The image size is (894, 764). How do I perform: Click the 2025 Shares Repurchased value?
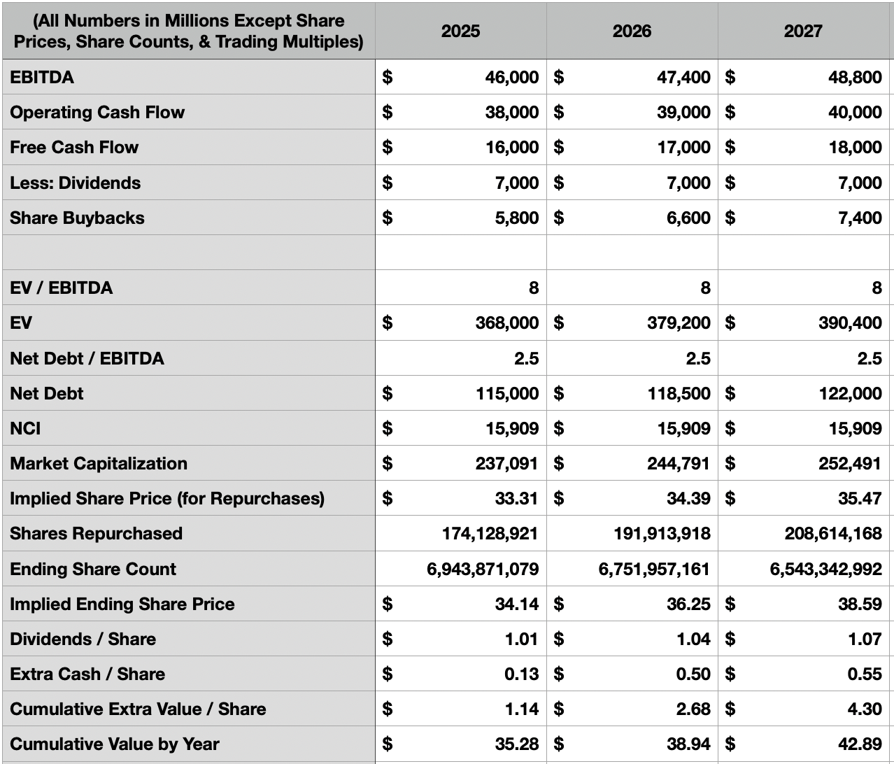point(490,533)
